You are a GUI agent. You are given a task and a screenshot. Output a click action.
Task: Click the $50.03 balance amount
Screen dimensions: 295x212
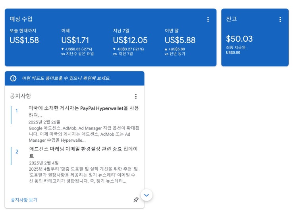pyautogui.click(x=239, y=39)
